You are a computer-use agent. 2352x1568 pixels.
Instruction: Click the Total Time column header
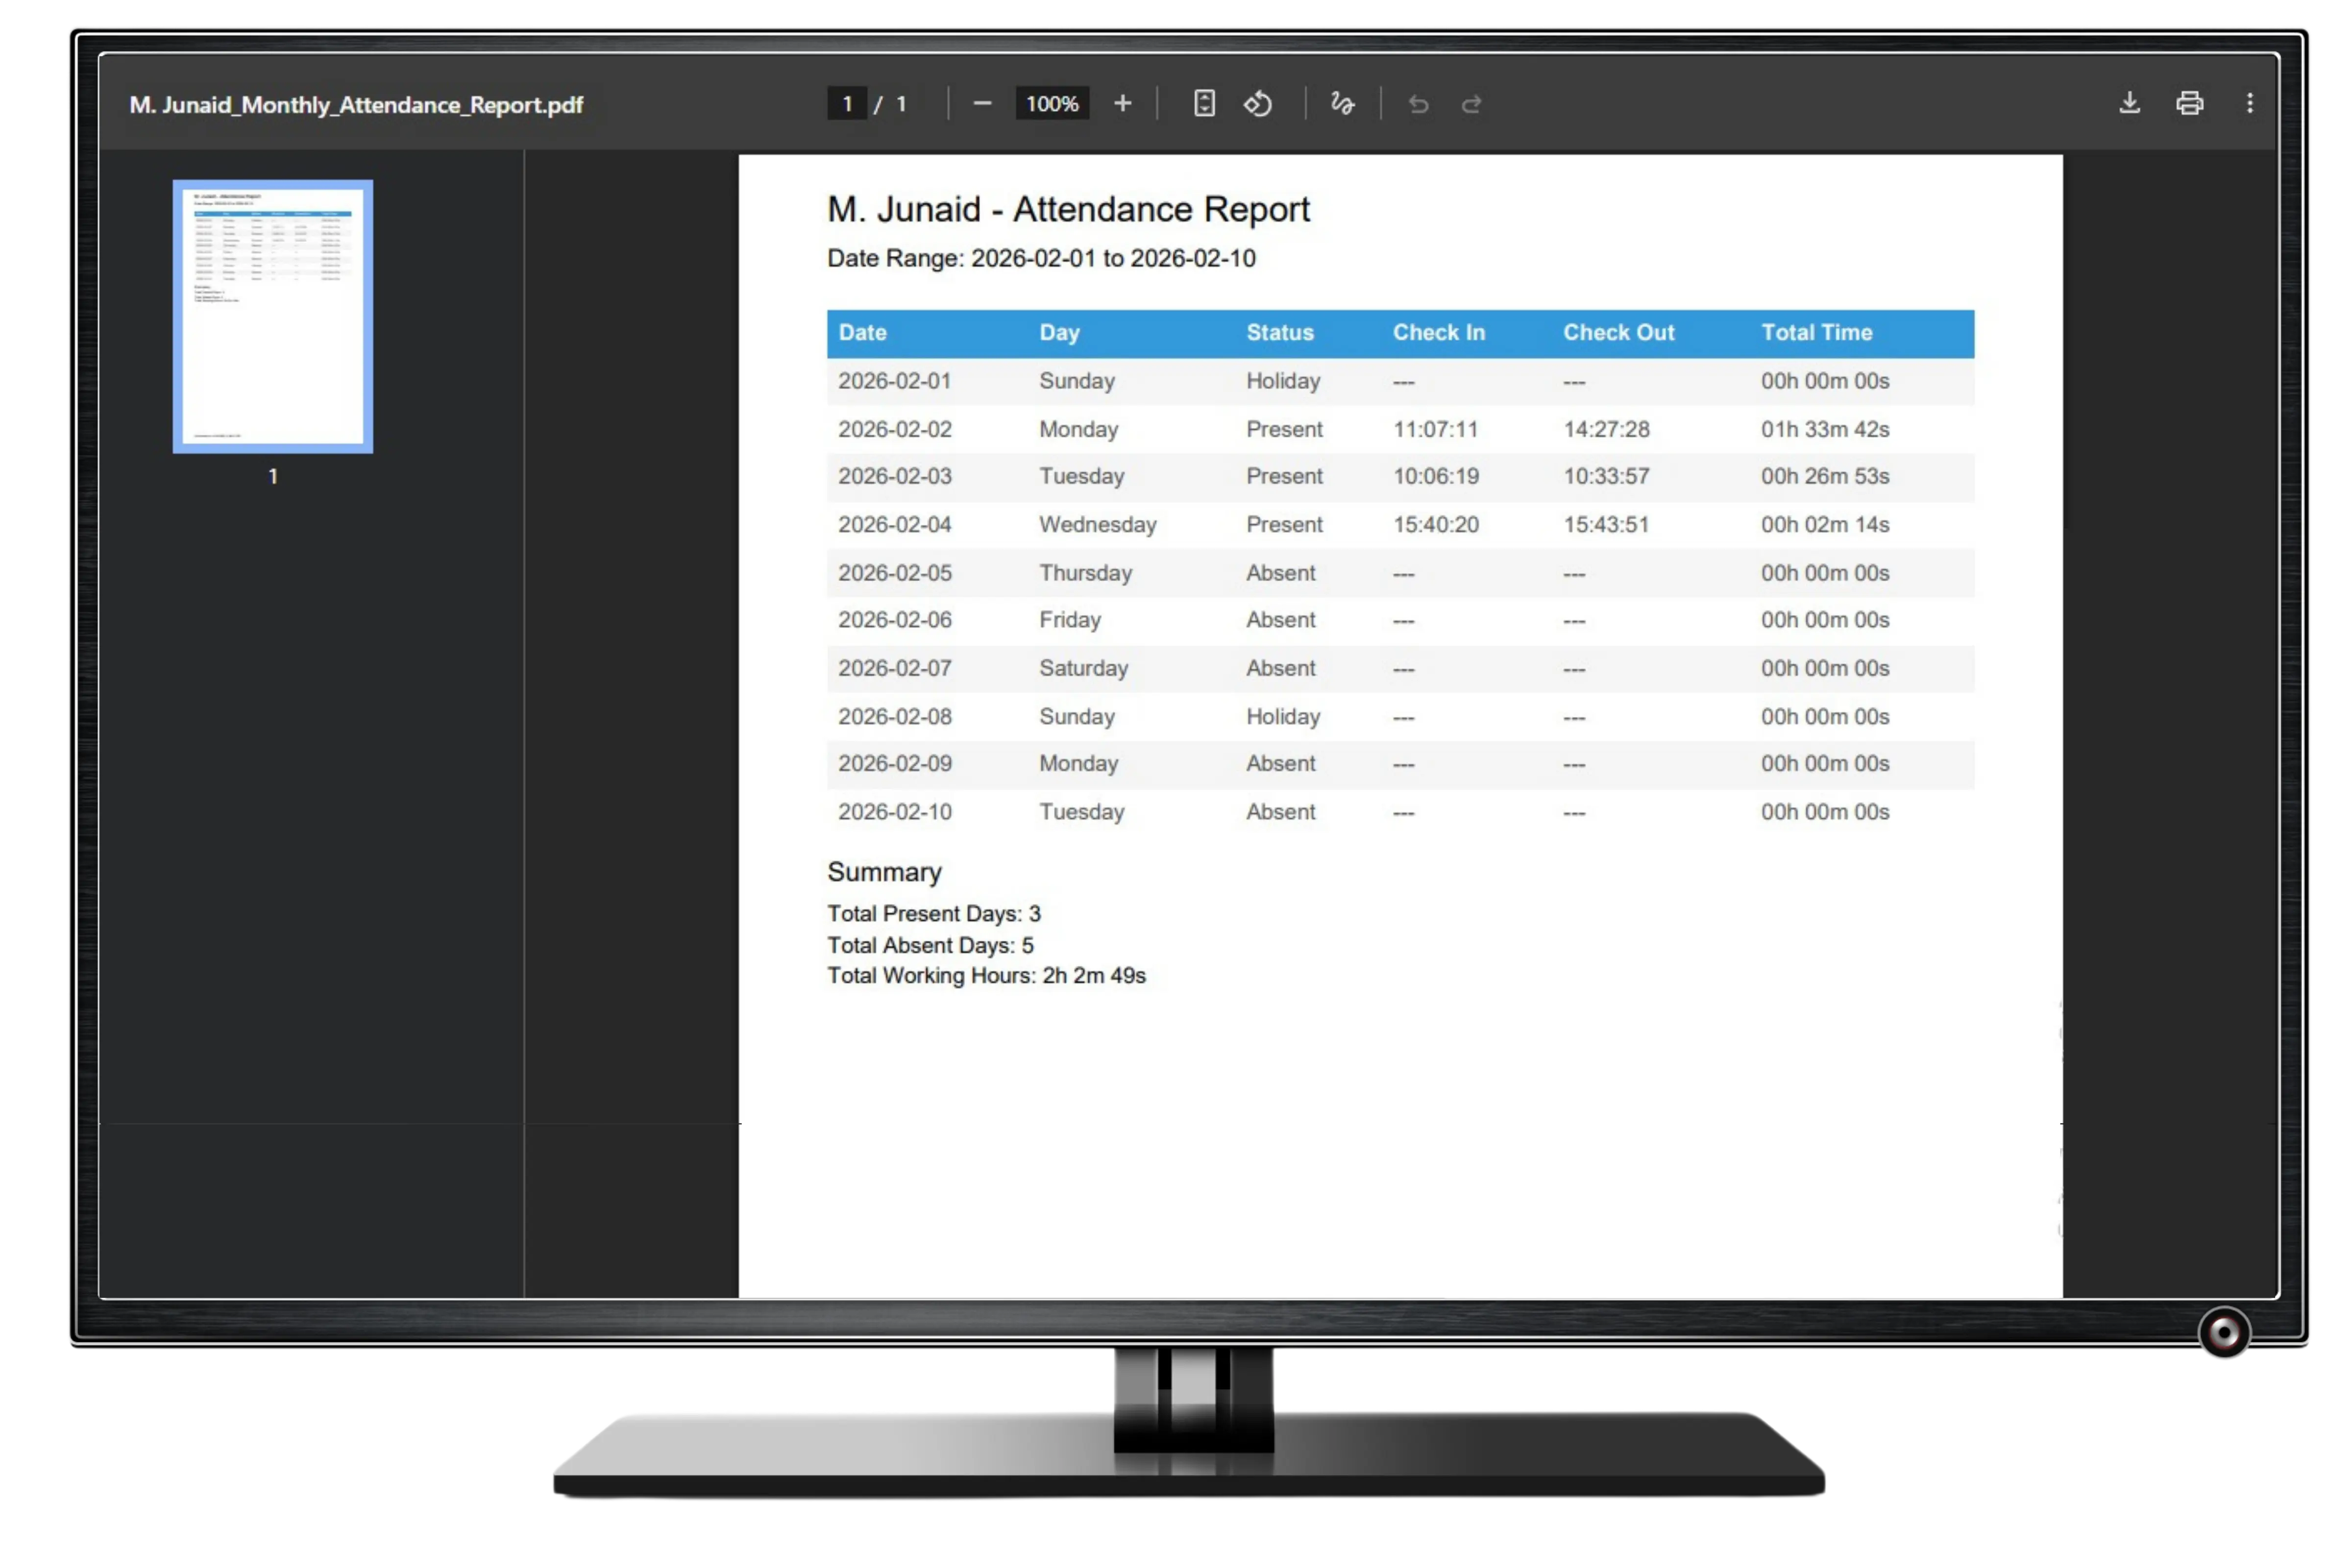tap(1816, 333)
